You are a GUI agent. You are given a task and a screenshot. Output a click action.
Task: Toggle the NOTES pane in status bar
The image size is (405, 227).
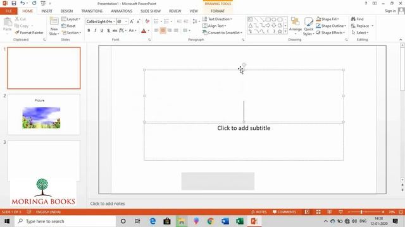259,212
